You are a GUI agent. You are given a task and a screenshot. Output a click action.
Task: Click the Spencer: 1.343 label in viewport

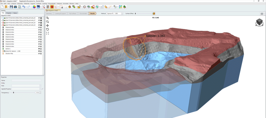coord(155,36)
